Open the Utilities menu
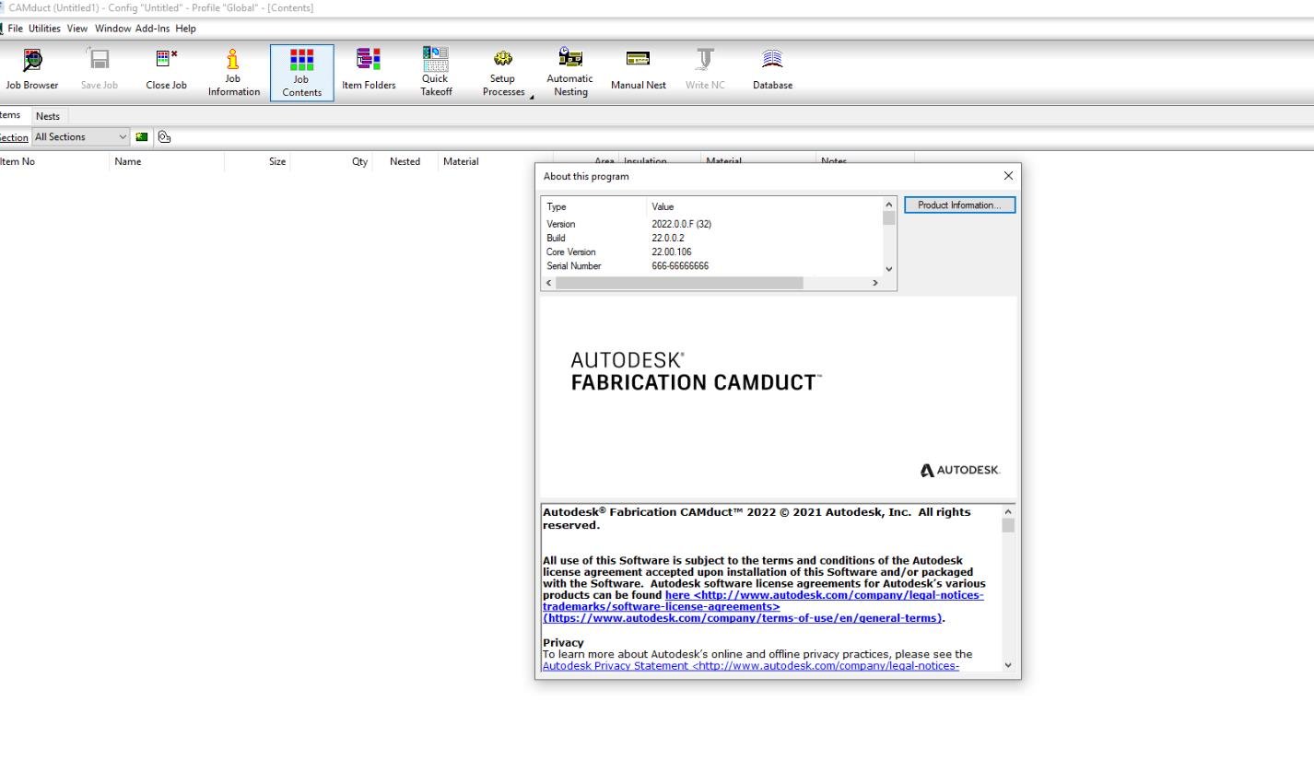 coord(44,29)
